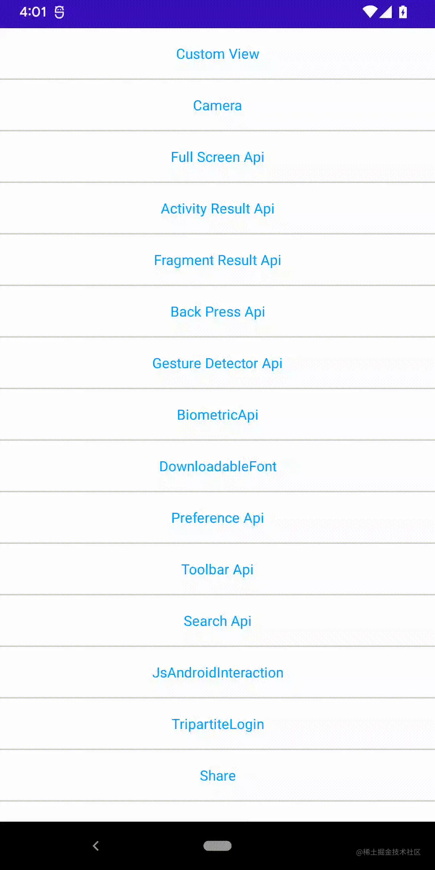Launch Gesture Detector Api
435x870 pixels.
(x=217, y=363)
